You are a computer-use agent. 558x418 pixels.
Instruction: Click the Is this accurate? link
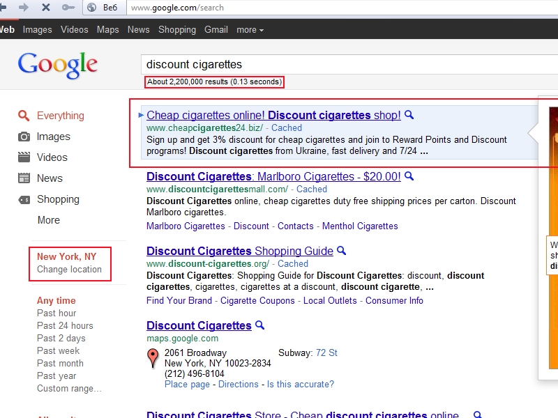pyautogui.click(x=301, y=385)
